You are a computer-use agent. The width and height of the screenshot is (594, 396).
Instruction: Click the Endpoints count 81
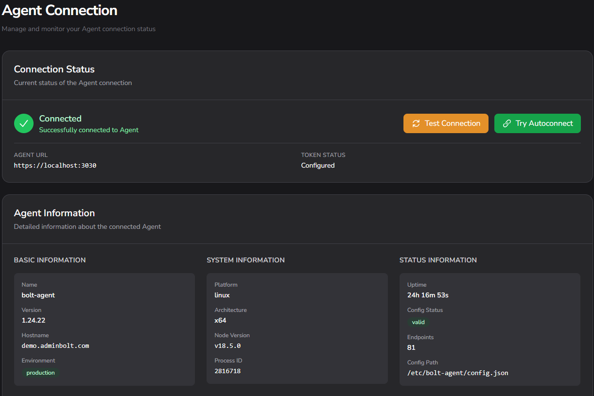[411, 347]
